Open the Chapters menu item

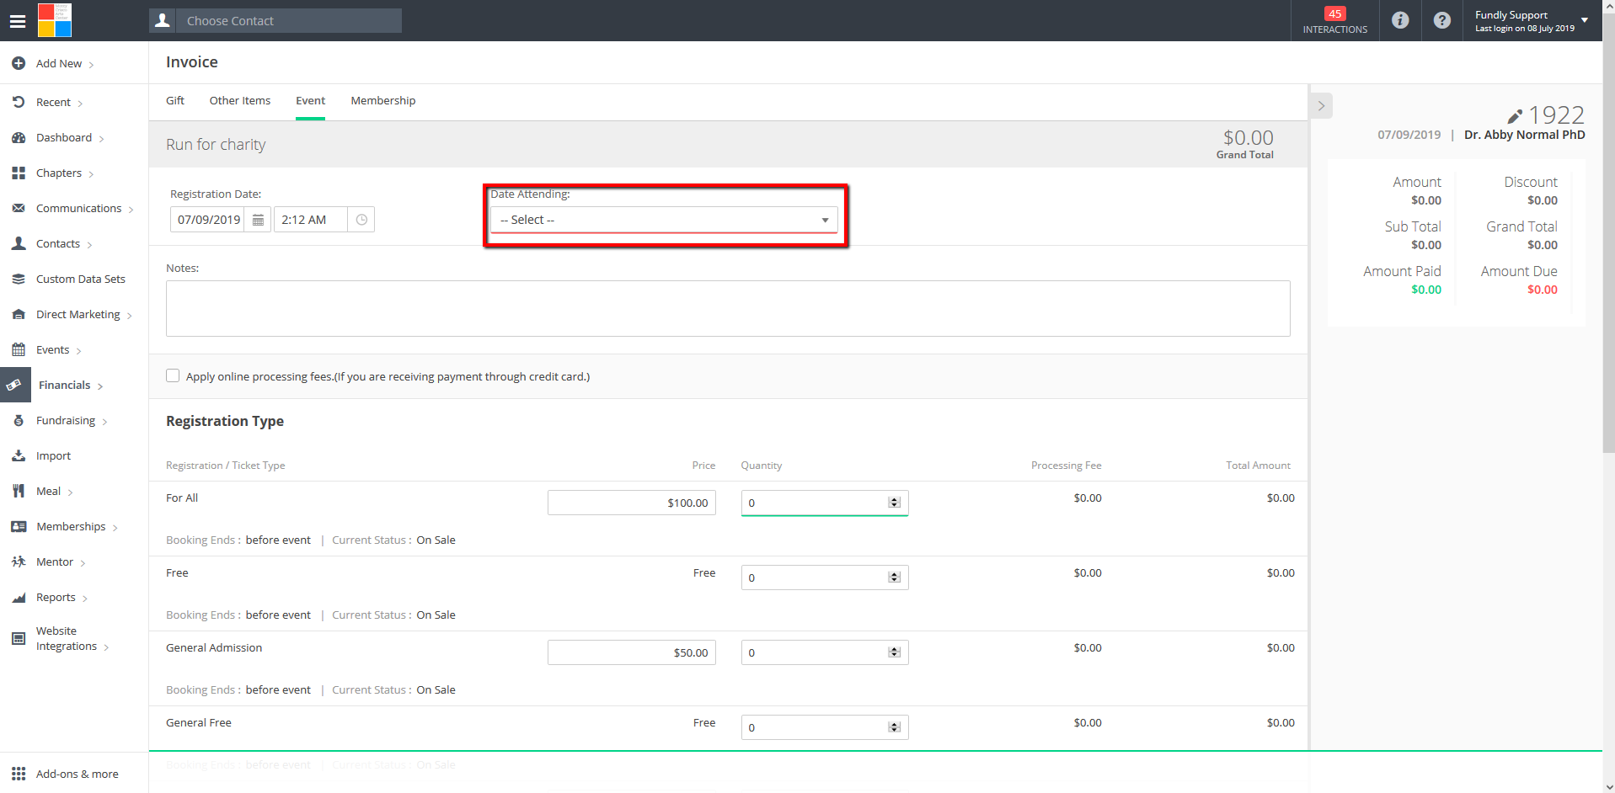point(59,173)
